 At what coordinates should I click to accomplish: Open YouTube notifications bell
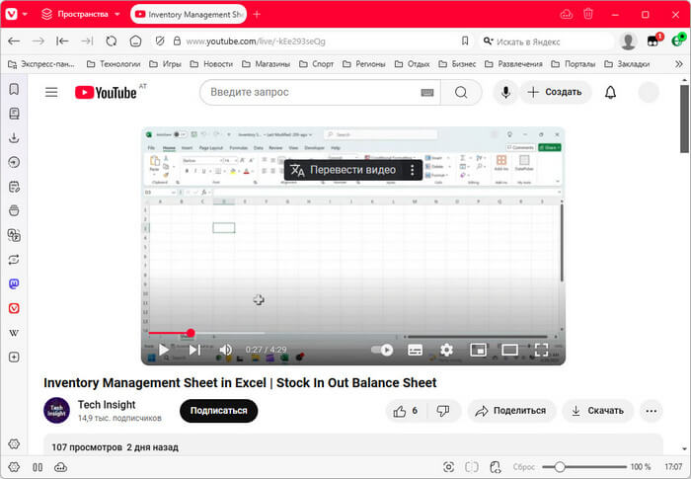click(610, 92)
